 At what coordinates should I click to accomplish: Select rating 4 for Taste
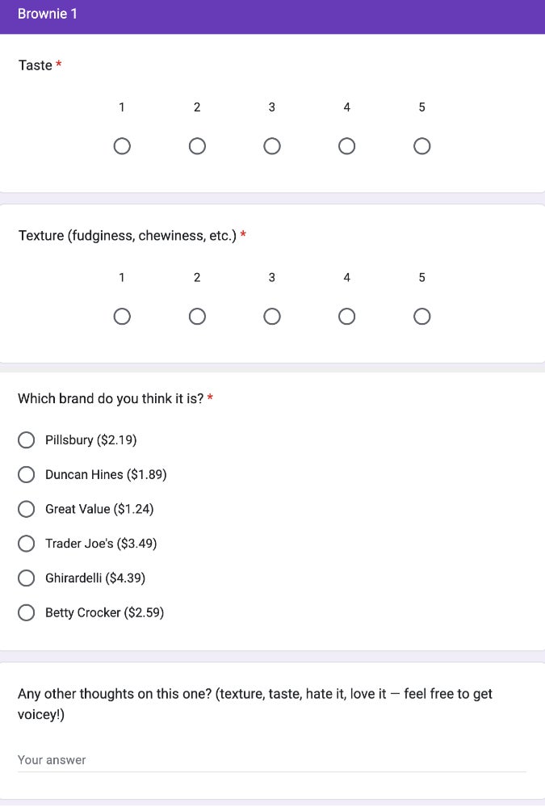(346, 146)
